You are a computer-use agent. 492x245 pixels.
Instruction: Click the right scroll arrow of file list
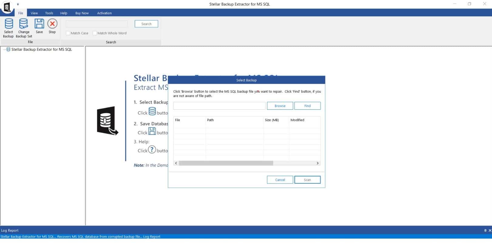click(x=318, y=163)
